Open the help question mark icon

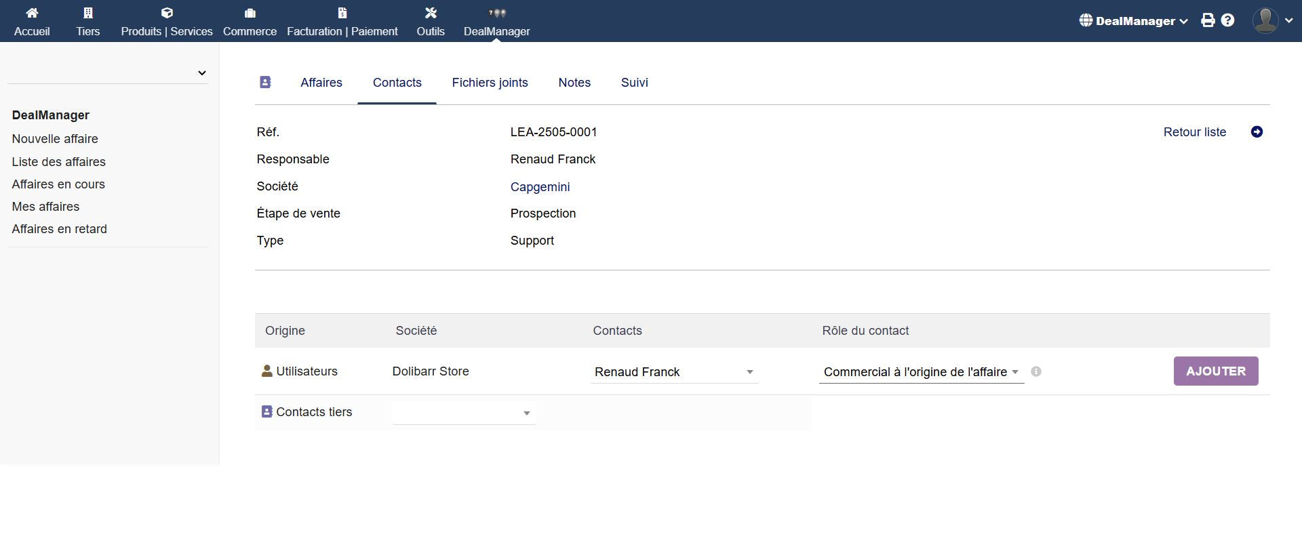coord(1227,20)
